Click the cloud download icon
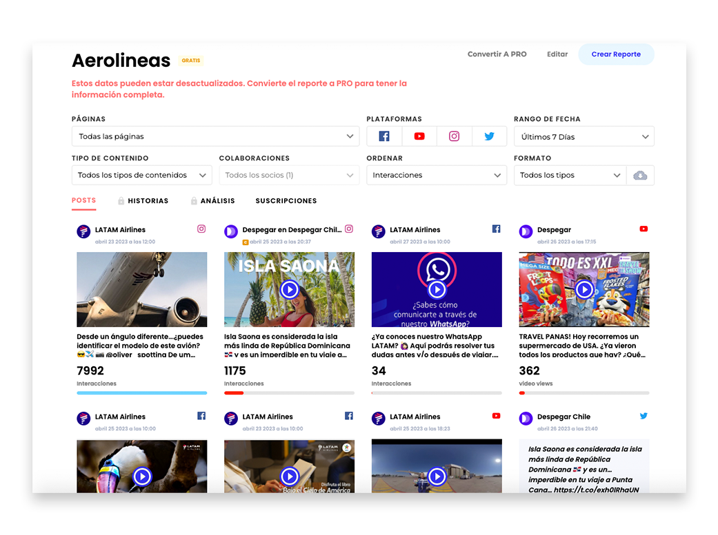 tap(640, 175)
